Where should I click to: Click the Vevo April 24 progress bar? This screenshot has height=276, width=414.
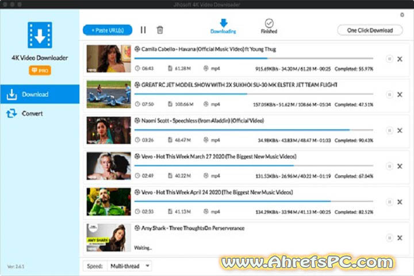254,201
